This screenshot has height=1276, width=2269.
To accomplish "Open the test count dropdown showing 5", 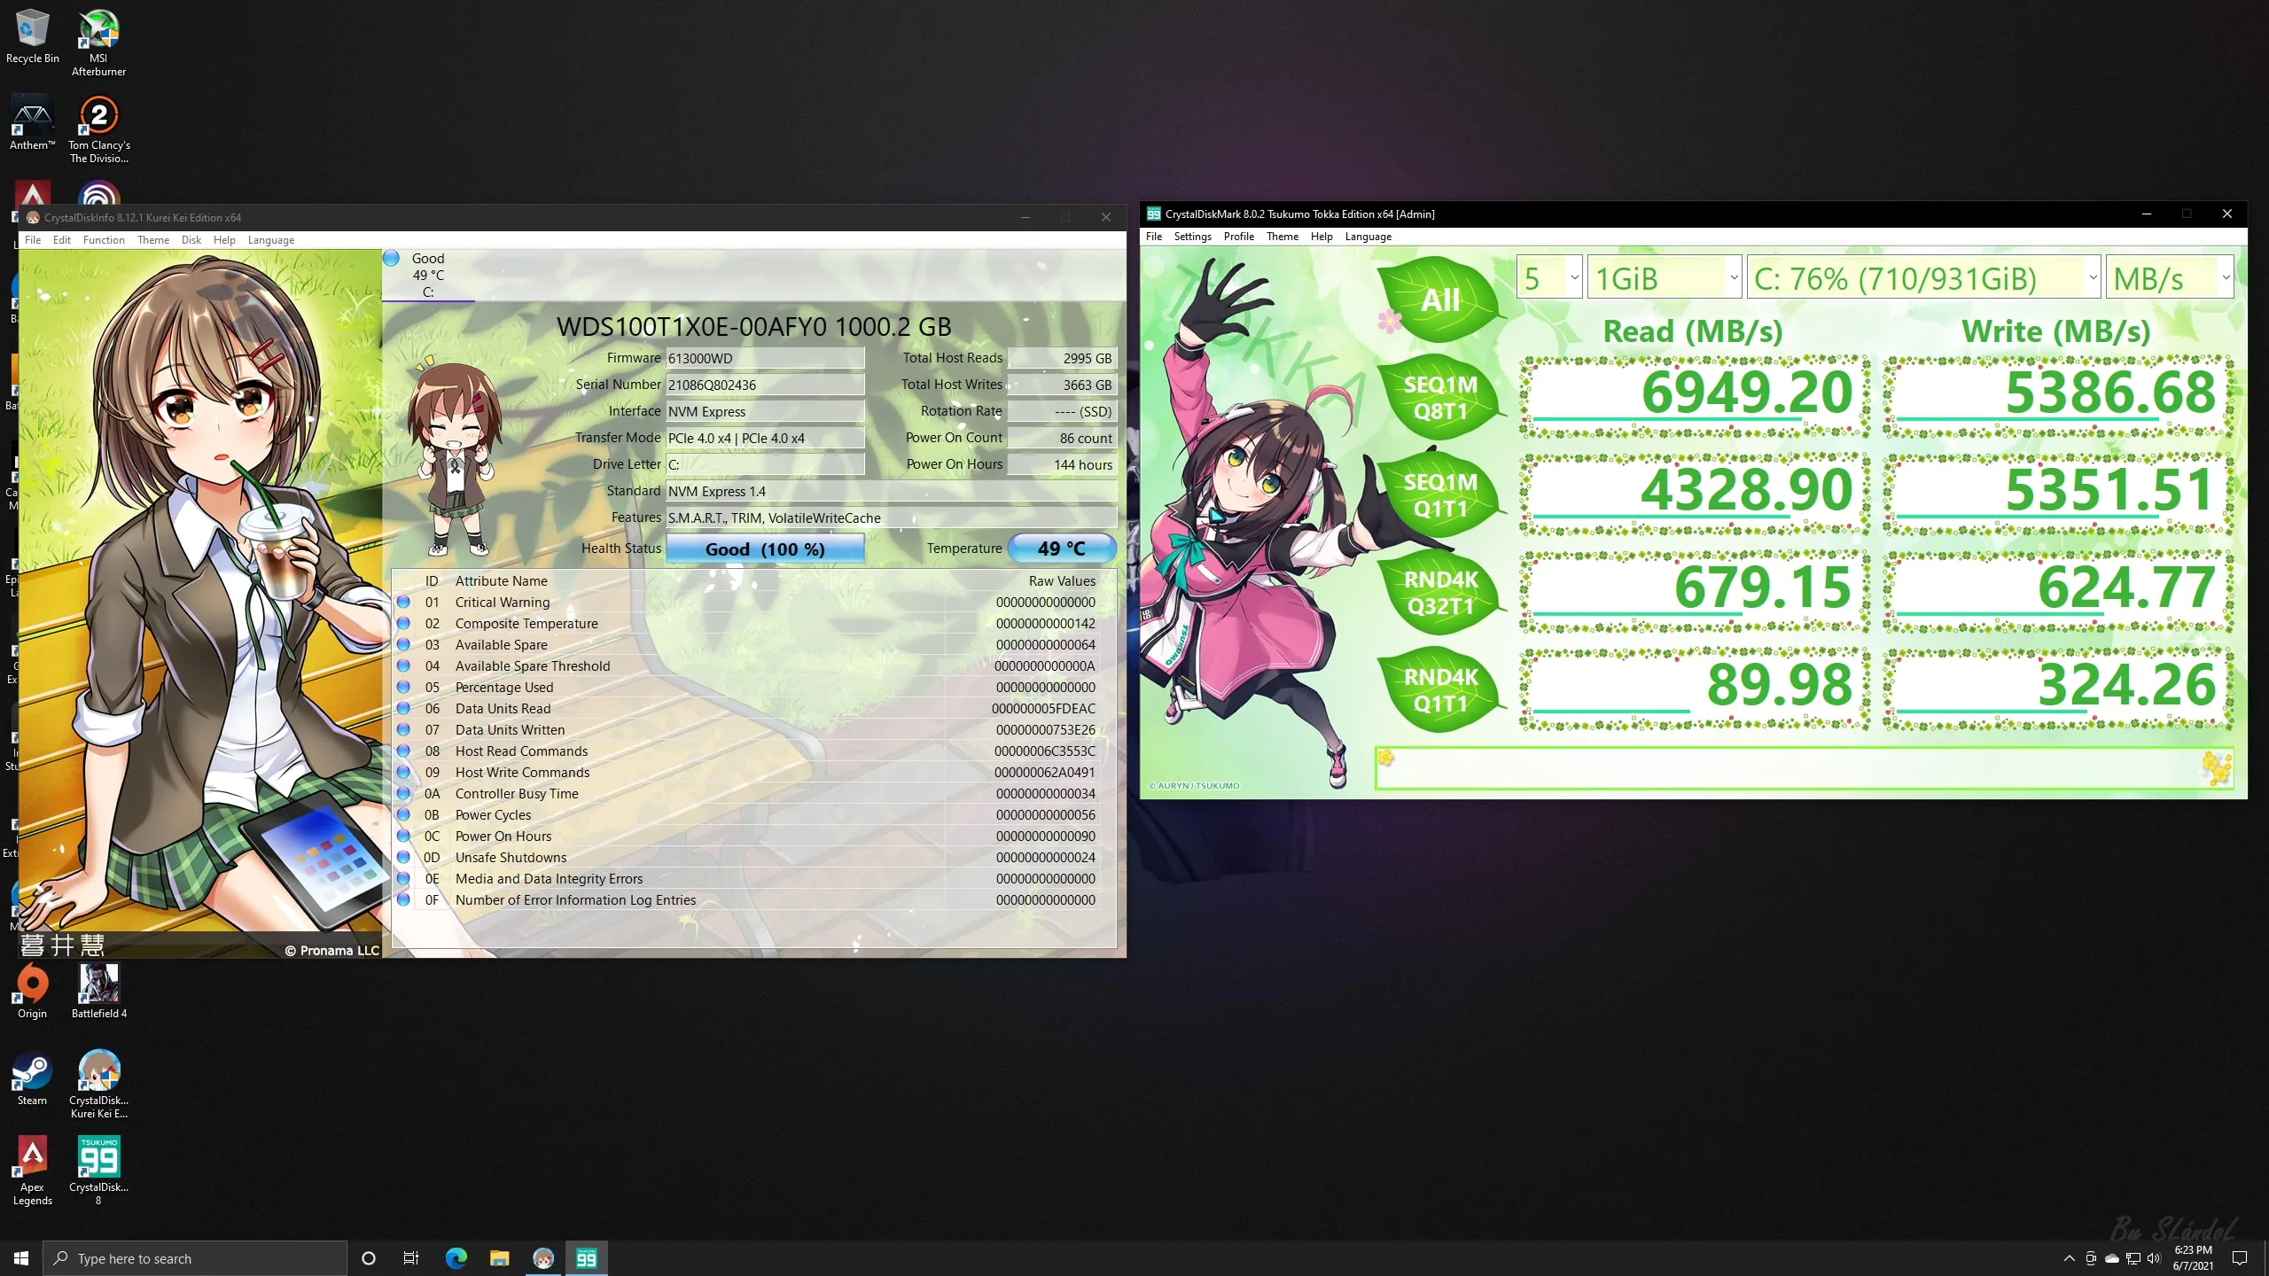I will 1549,278.
